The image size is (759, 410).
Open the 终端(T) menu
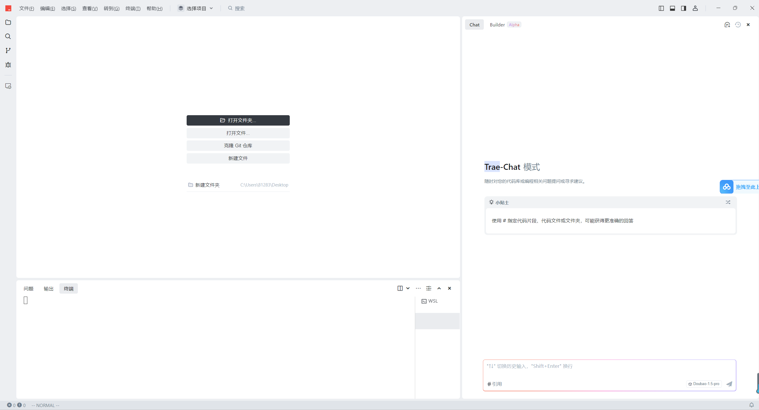133,8
